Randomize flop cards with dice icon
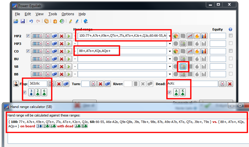Image resolution: width=249 pixels, height=147 pixels. tap(66, 84)
